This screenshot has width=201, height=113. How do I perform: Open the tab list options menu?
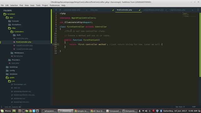point(198,10)
